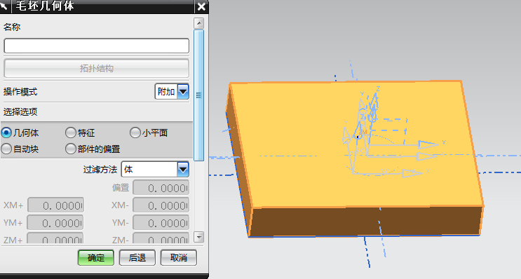The width and height of the screenshot is (521, 279).
Task: Close the 毛坯几何体 dialog
Action: point(201,6)
